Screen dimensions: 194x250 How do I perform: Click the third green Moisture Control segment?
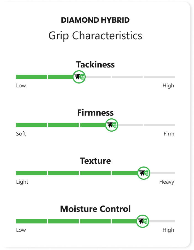(x=95, y=221)
